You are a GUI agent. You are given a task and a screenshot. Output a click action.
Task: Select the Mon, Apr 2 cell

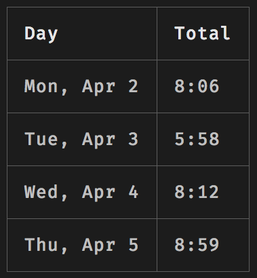(x=82, y=87)
